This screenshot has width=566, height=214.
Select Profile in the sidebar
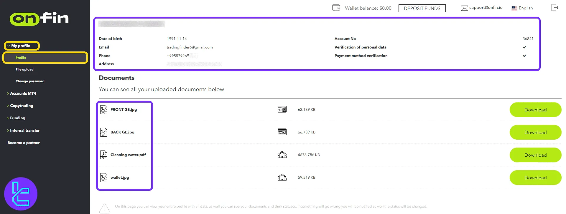[45, 58]
